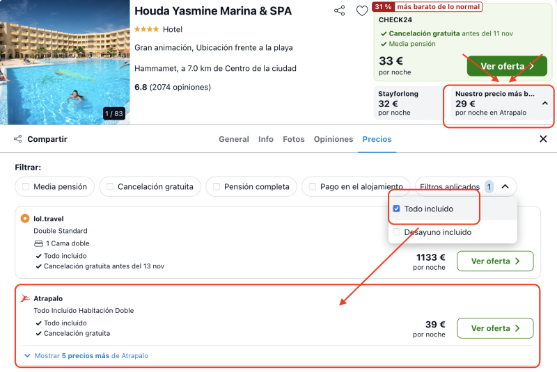Screen dimensions: 557x372
Task: Uncheck the Todo incluido checkbox
Action: tap(396, 209)
